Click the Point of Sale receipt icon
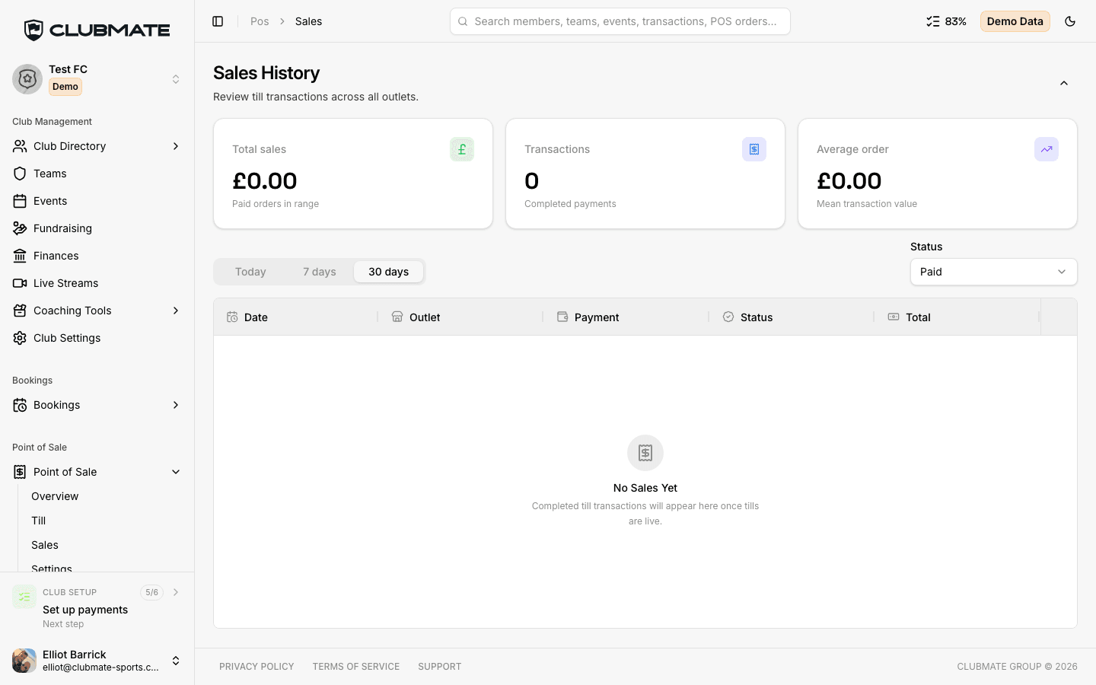Image resolution: width=1096 pixels, height=685 pixels. [20, 472]
